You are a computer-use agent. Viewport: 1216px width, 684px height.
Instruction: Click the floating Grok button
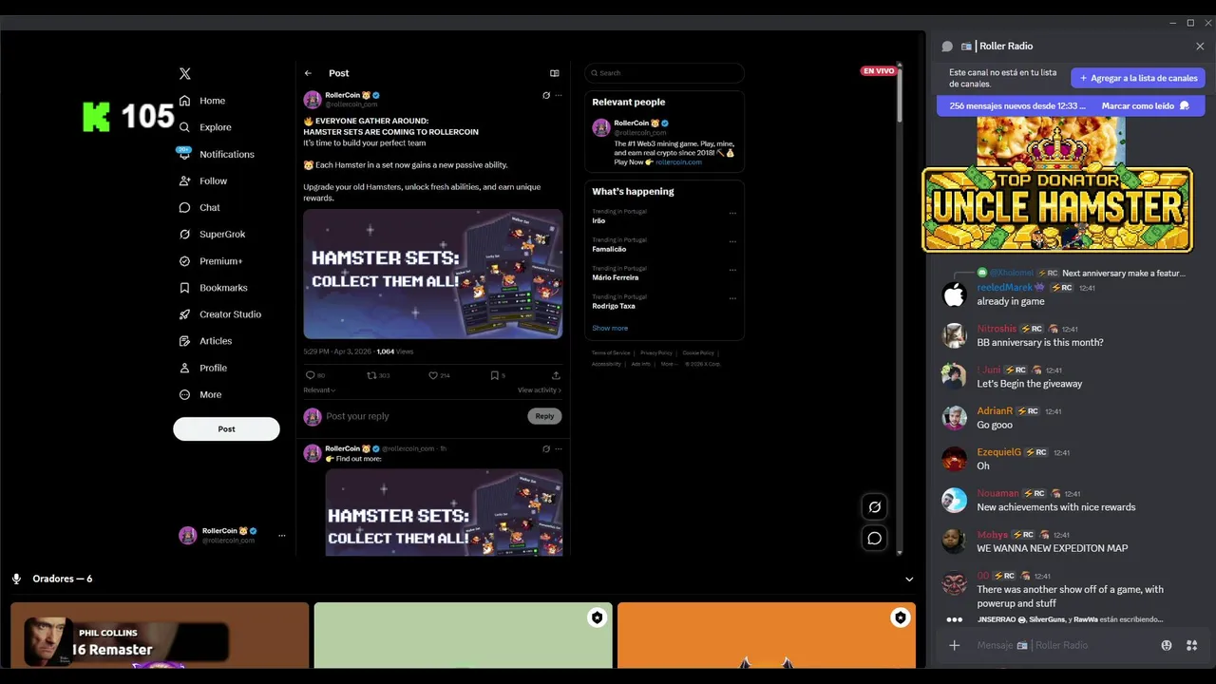pos(875,507)
